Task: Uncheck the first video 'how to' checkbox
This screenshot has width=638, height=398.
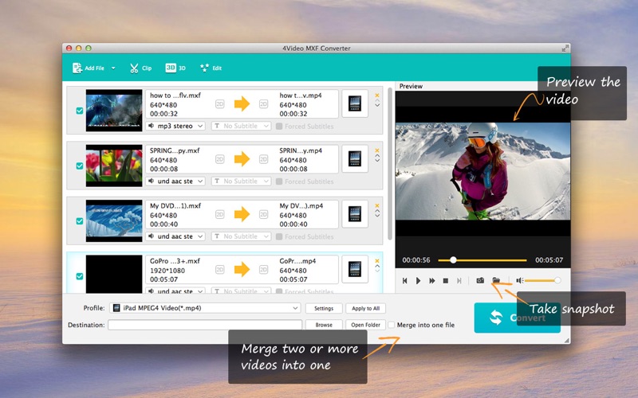Action: [x=80, y=111]
